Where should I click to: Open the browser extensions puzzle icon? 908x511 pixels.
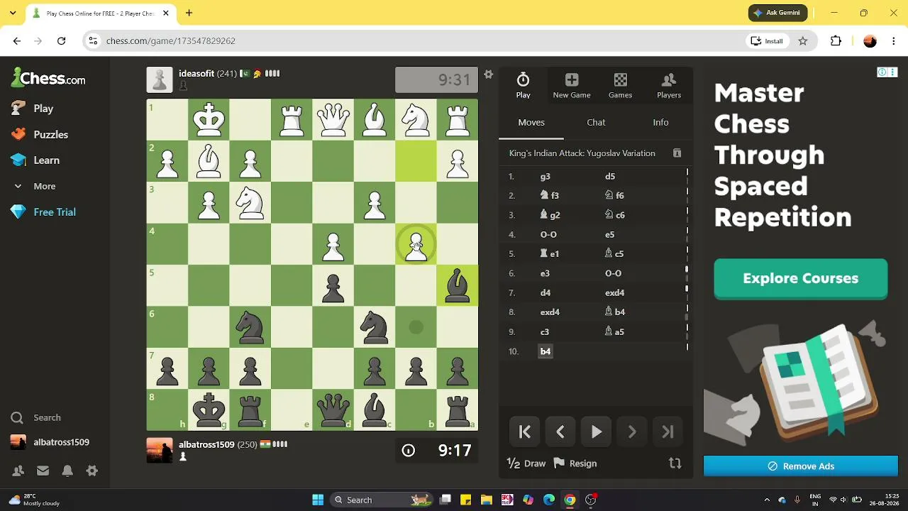point(836,41)
